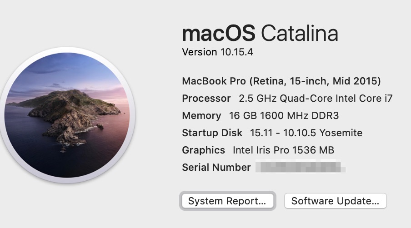Click the Startup Disk label
The image size is (411, 228).
(212, 133)
